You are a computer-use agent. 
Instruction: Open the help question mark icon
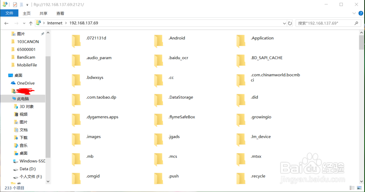(361, 13)
